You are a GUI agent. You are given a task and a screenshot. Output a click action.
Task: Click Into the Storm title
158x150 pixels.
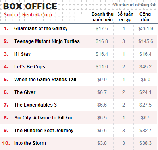coord(30,143)
